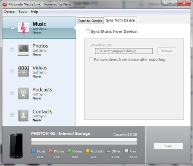Click the PHOTON 4G phone image

click(16, 146)
